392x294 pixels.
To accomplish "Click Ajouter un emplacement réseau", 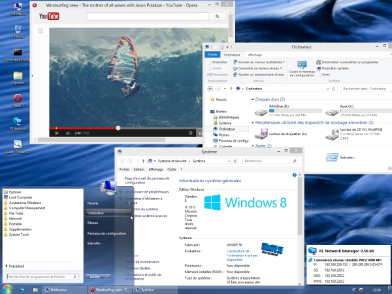I will (x=259, y=74).
